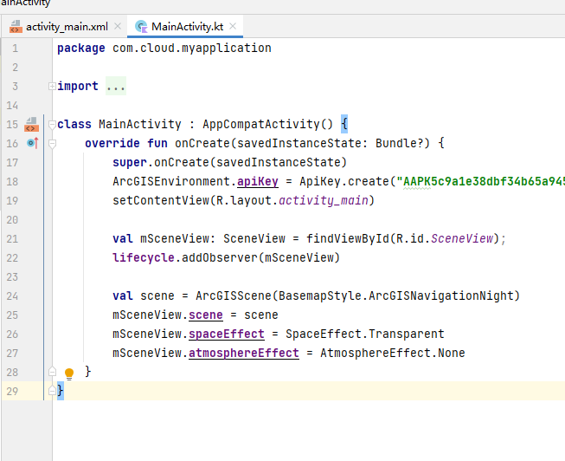Image resolution: width=565 pixels, height=461 pixels.
Task: Expand the collapsed import block
Action: pos(52,87)
